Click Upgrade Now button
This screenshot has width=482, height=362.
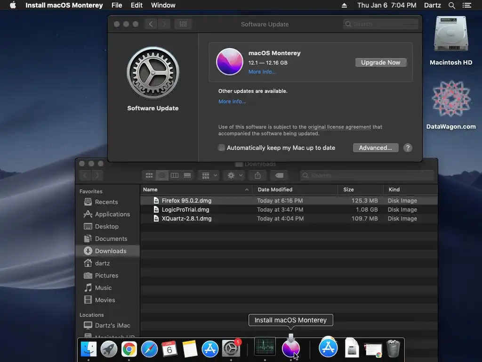coord(380,63)
